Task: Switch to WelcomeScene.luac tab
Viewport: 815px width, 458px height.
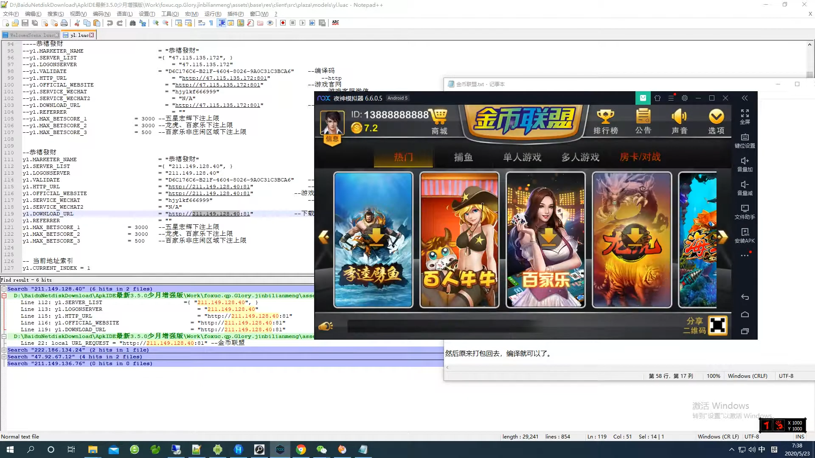Action: (x=31, y=35)
